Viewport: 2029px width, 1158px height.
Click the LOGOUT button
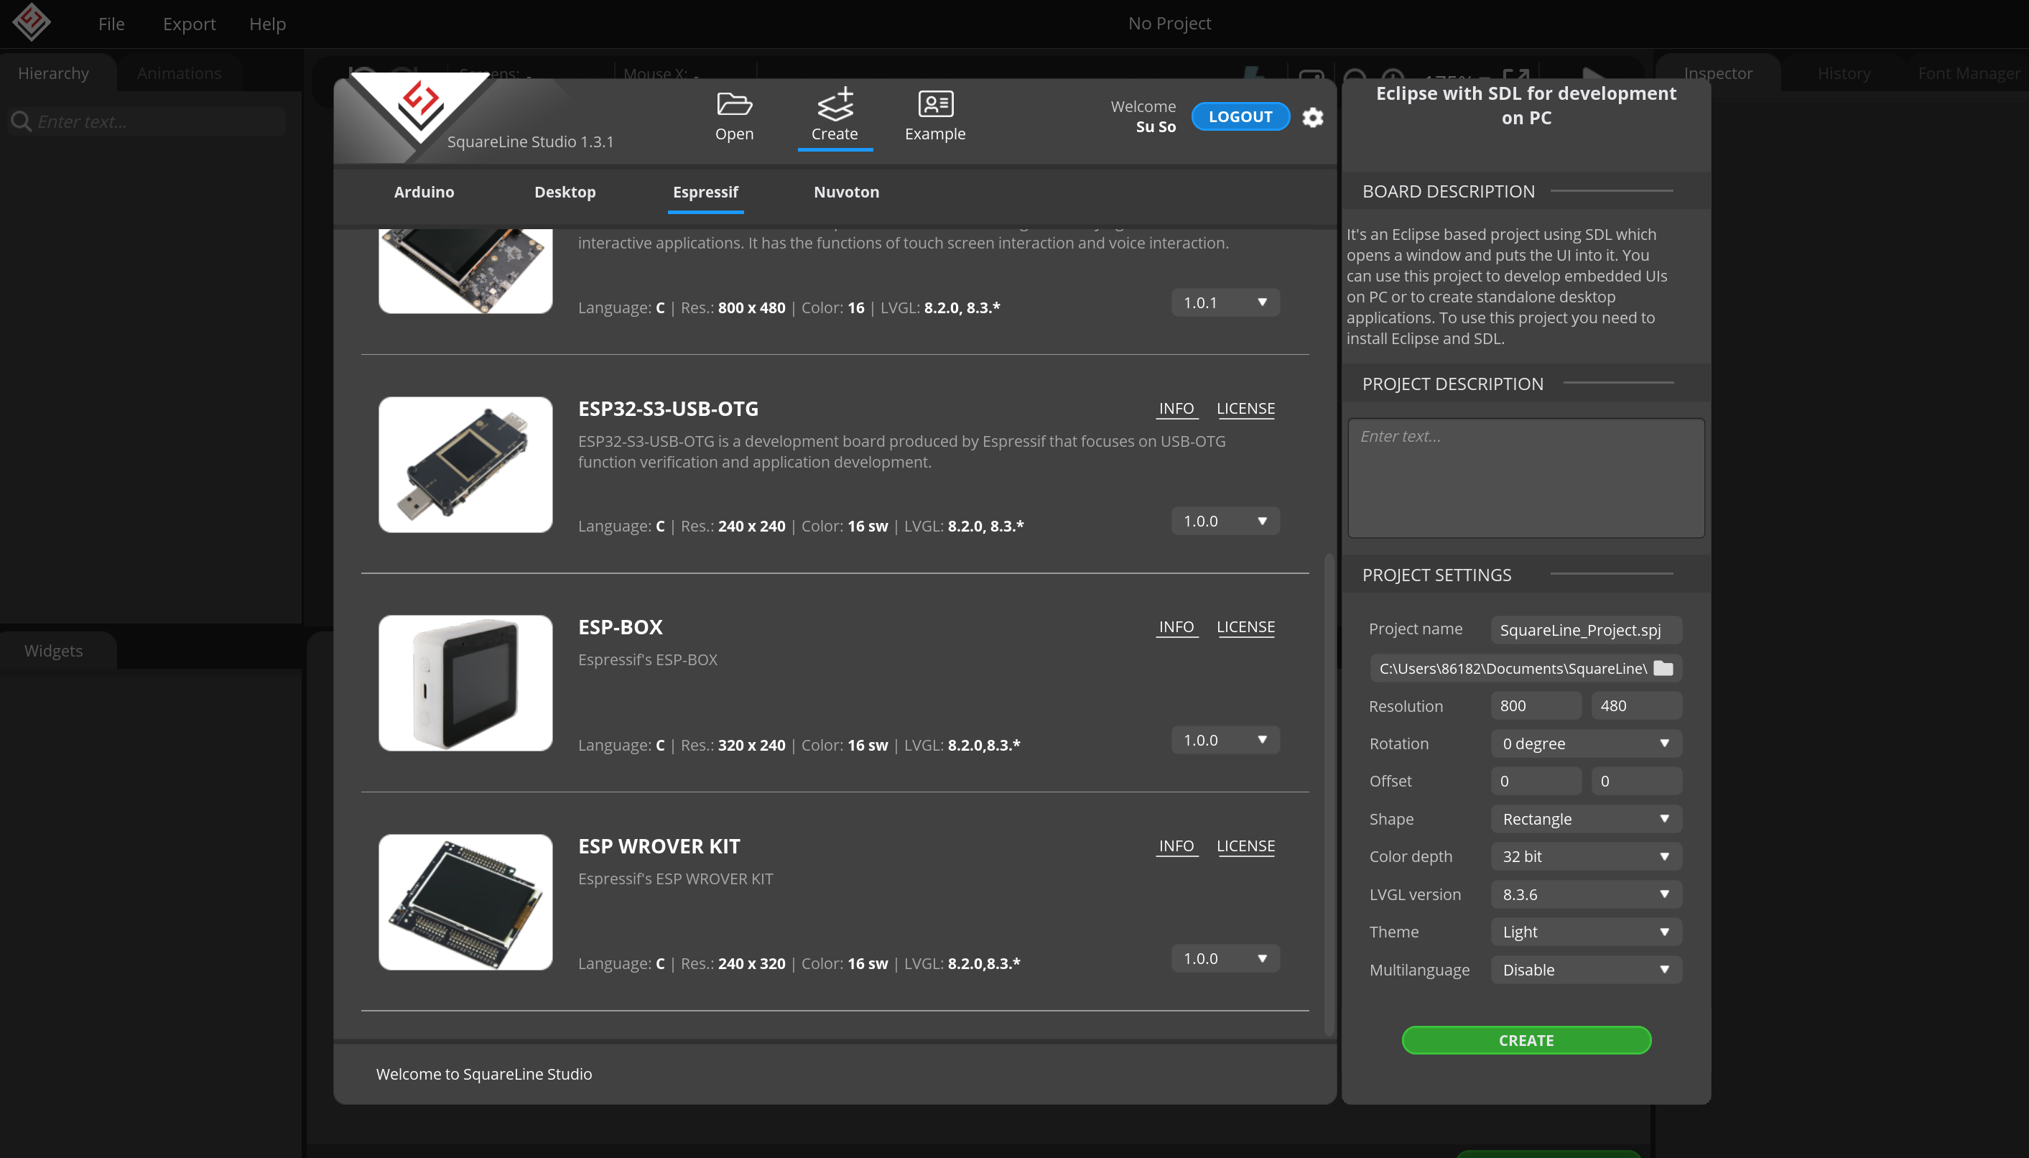[x=1240, y=117]
